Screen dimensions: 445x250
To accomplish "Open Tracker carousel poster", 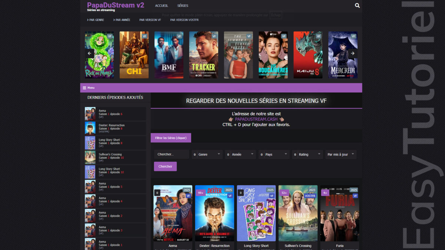I will (204, 55).
